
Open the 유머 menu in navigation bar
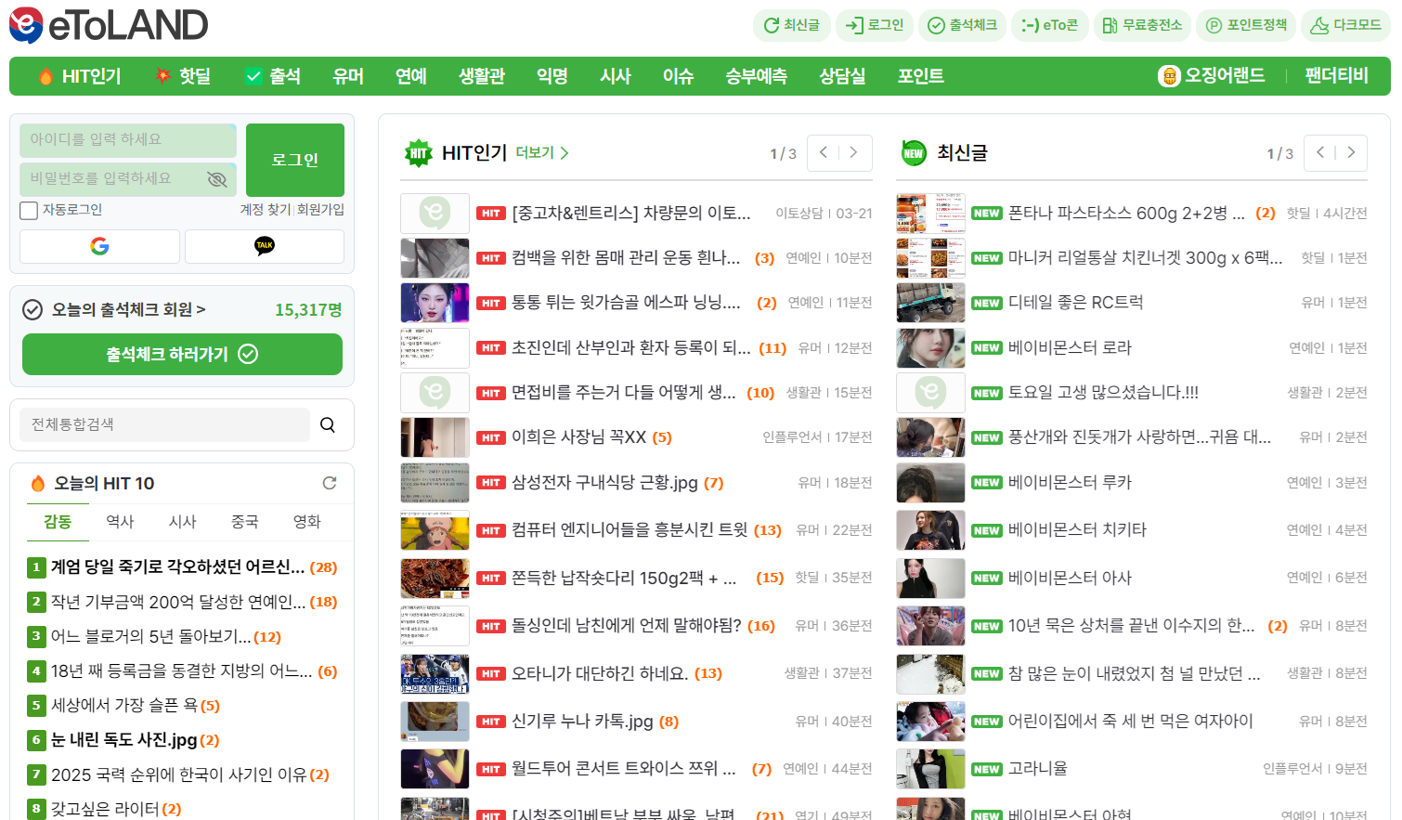348,76
